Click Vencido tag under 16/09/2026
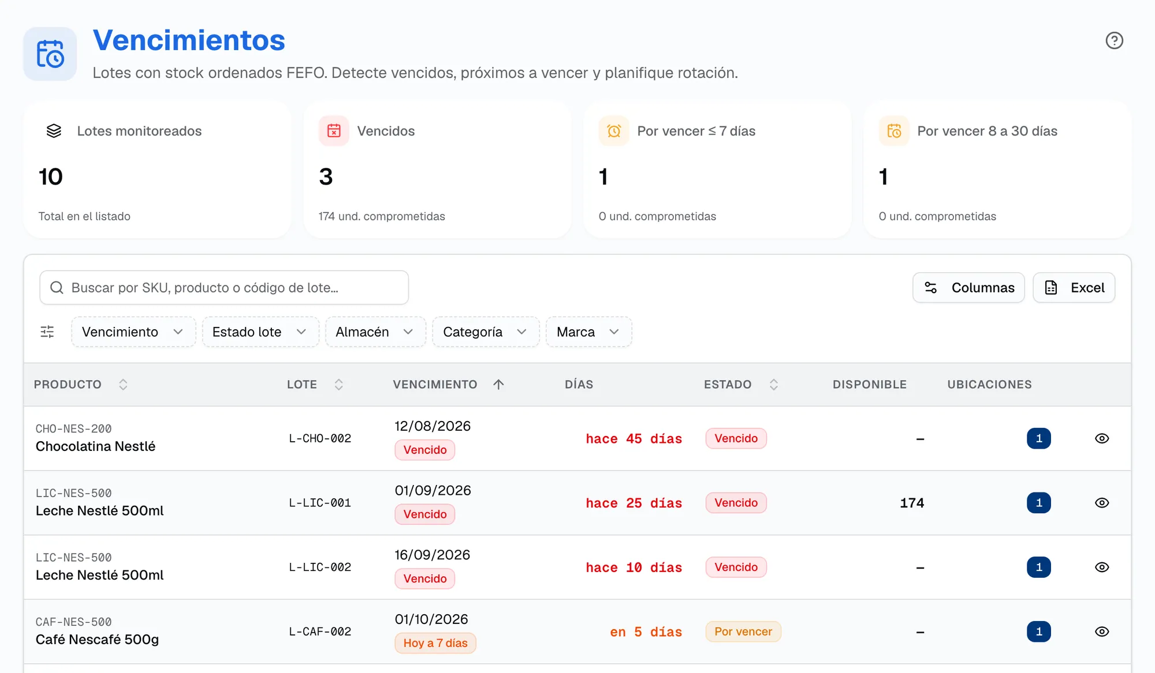 [x=425, y=578]
